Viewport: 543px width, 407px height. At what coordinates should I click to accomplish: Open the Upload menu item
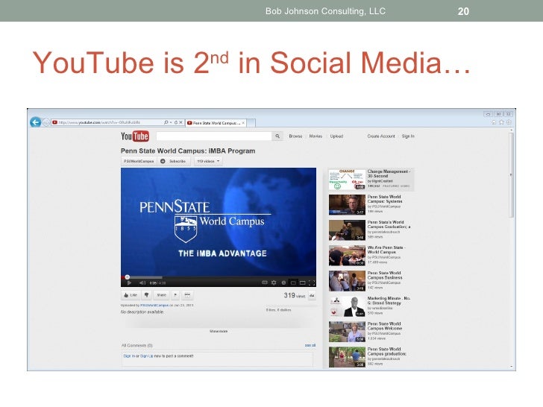pos(336,136)
